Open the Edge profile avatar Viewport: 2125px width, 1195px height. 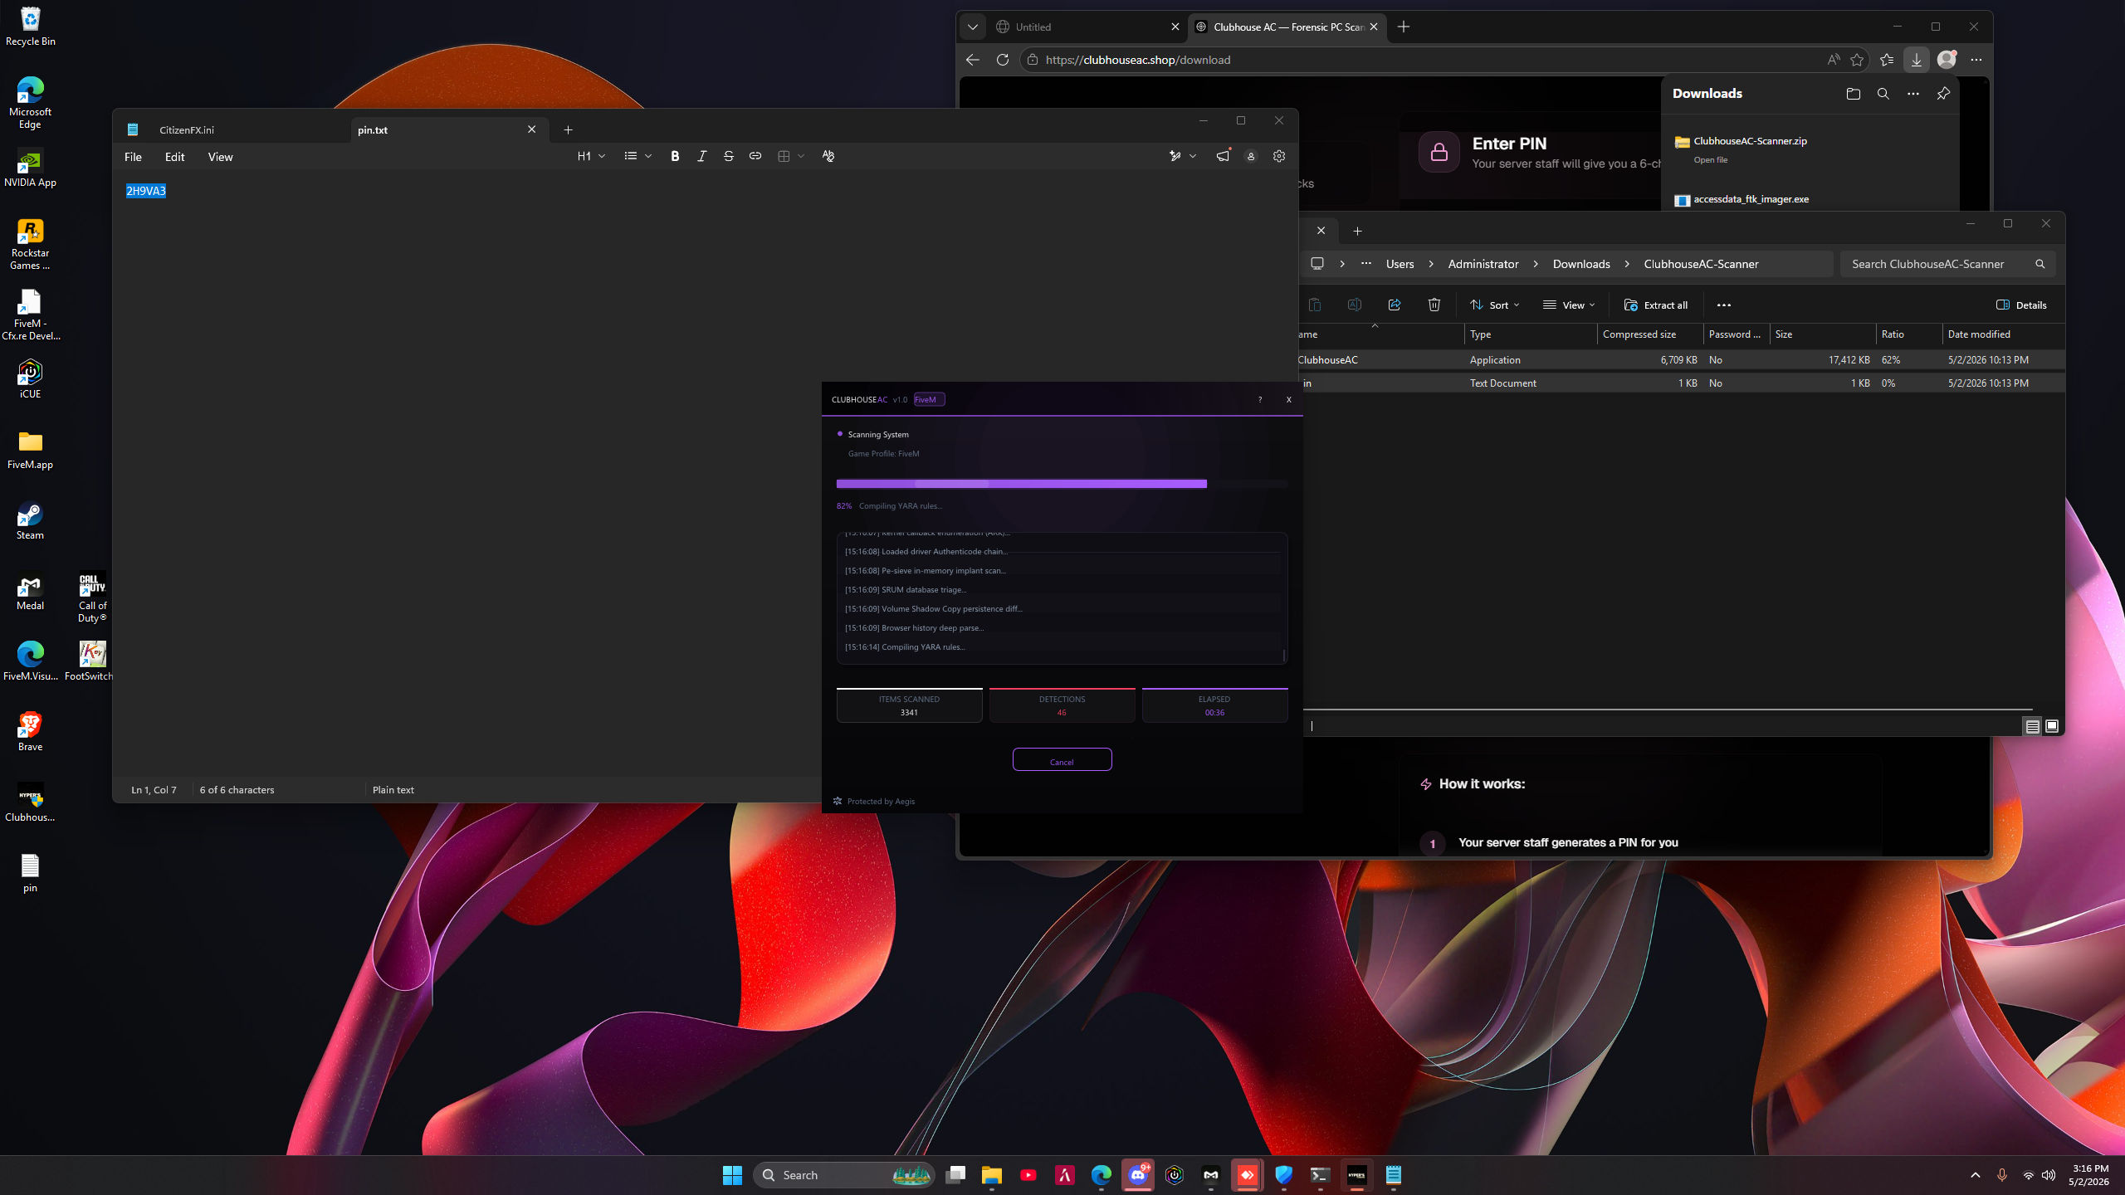pos(1947,60)
